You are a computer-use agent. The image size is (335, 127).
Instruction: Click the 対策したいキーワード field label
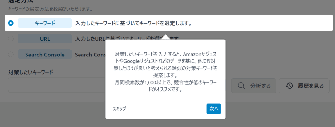click(30, 72)
